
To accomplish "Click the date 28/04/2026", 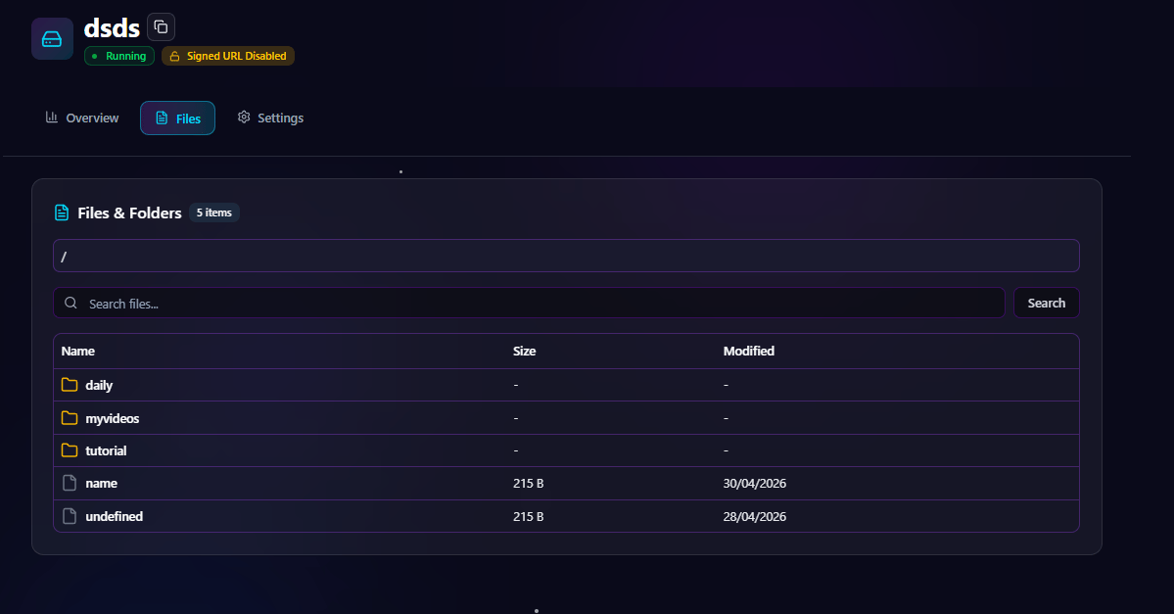I will point(755,517).
